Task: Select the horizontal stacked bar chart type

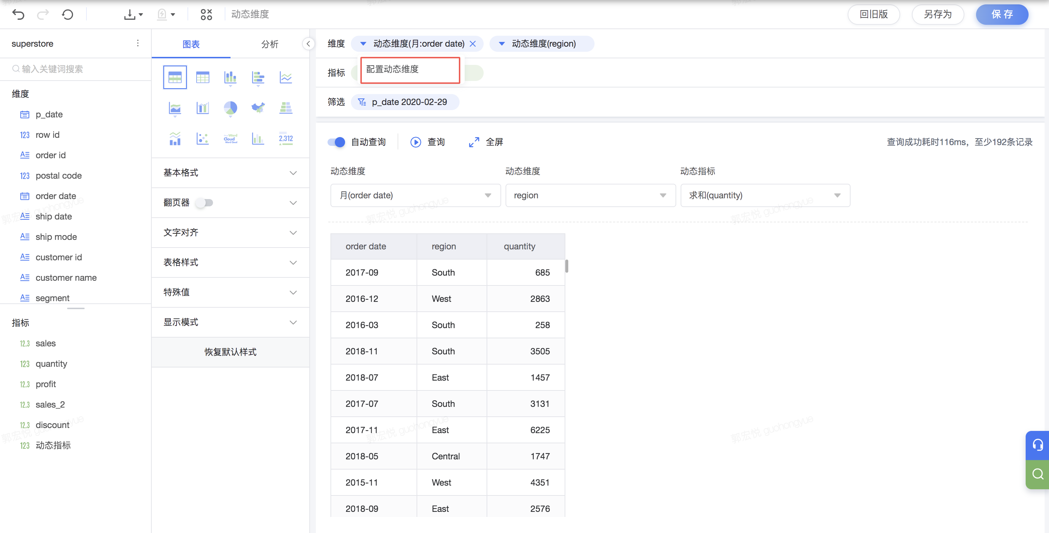Action: click(258, 77)
